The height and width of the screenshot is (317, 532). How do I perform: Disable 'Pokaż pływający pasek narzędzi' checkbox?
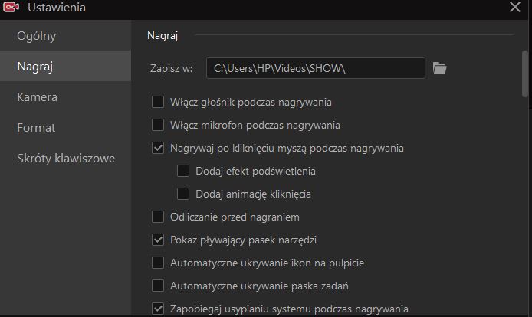158,240
